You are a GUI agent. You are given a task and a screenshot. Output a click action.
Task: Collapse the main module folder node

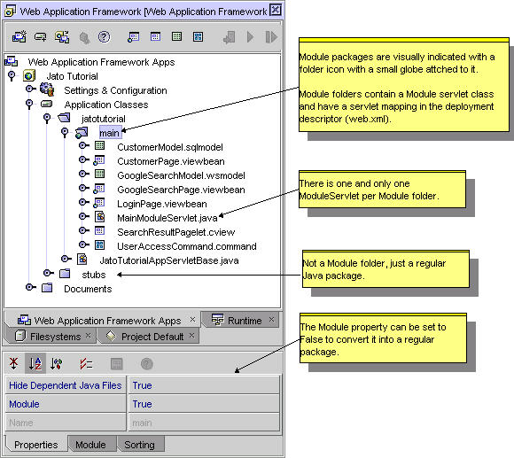tap(65, 133)
